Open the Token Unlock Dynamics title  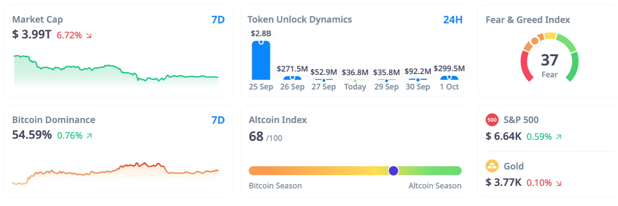click(x=299, y=20)
